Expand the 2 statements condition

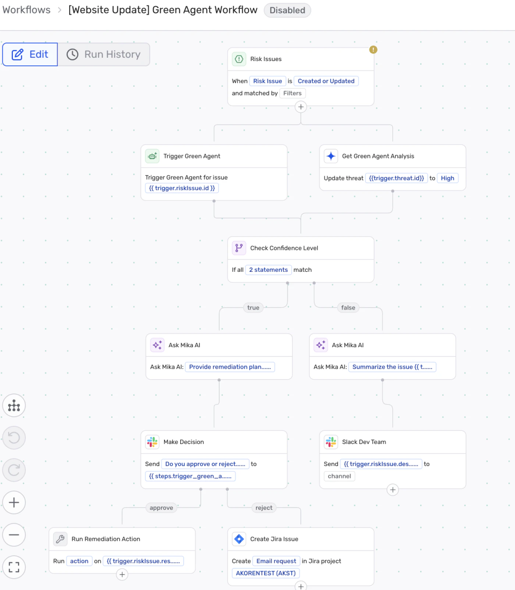pos(268,270)
